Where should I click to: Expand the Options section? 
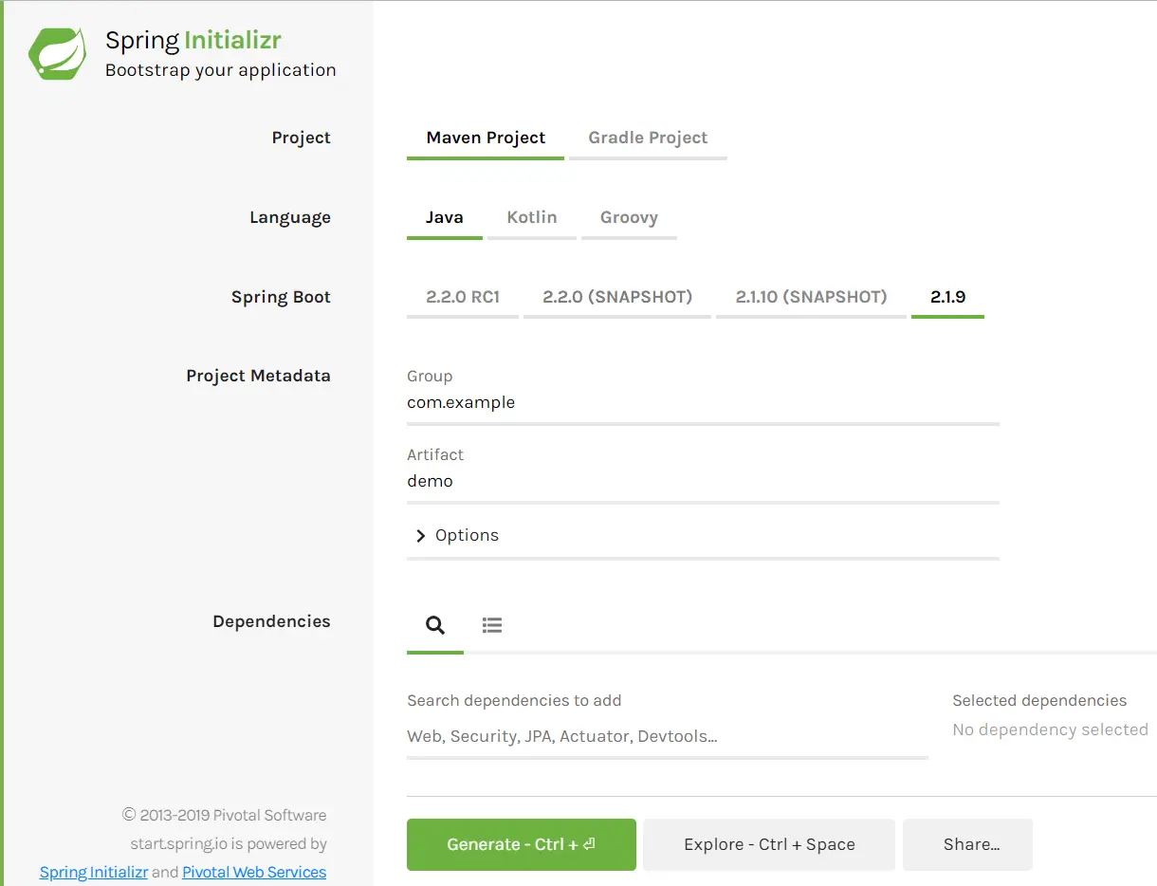coord(467,535)
